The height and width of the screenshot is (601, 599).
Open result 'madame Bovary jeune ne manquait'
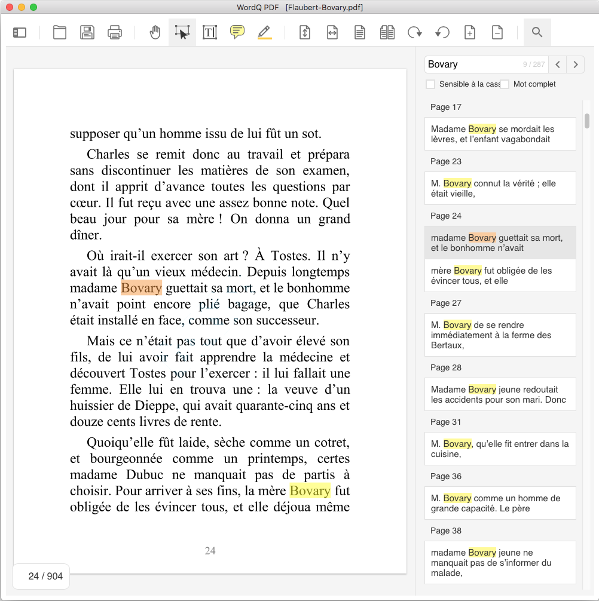(x=500, y=563)
